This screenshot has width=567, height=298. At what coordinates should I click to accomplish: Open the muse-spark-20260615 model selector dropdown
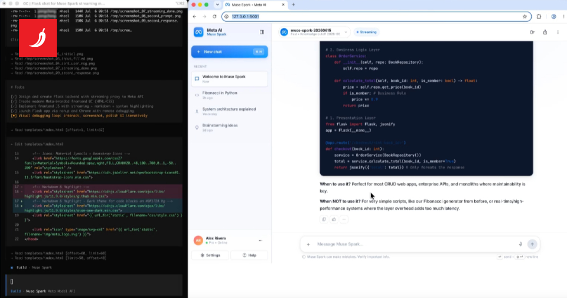[x=314, y=32]
